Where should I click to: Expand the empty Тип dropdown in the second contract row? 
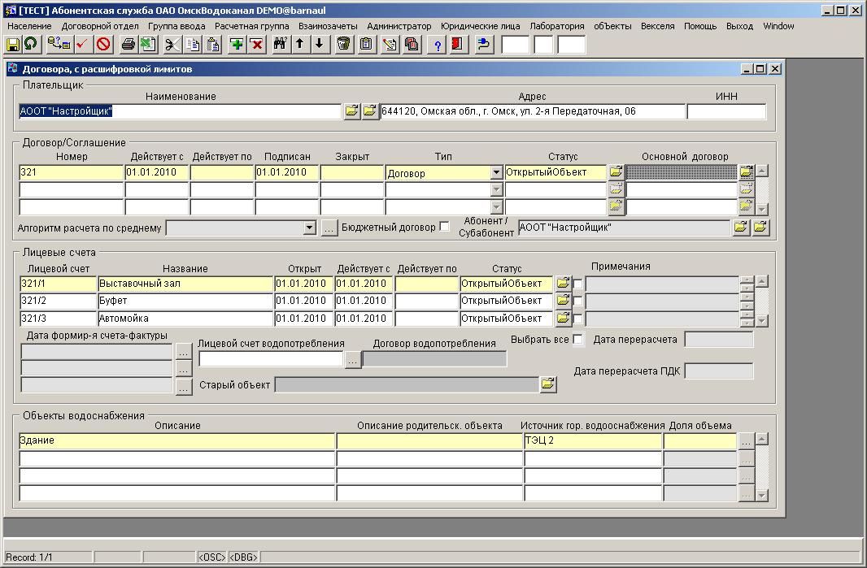click(x=496, y=190)
